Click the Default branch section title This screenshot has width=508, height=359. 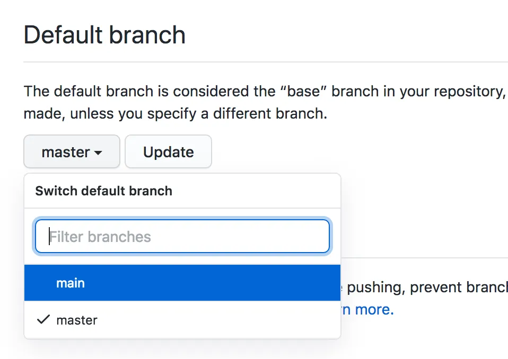pos(104,34)
